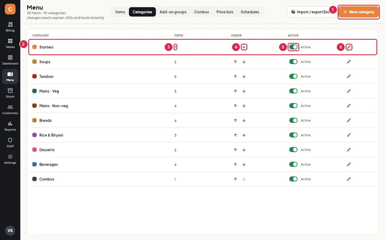385x240 pixels.
Task: Switch to the Items tab
Action: click(x=120, y=12)
